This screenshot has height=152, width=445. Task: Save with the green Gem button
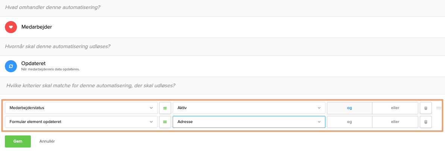18,141
